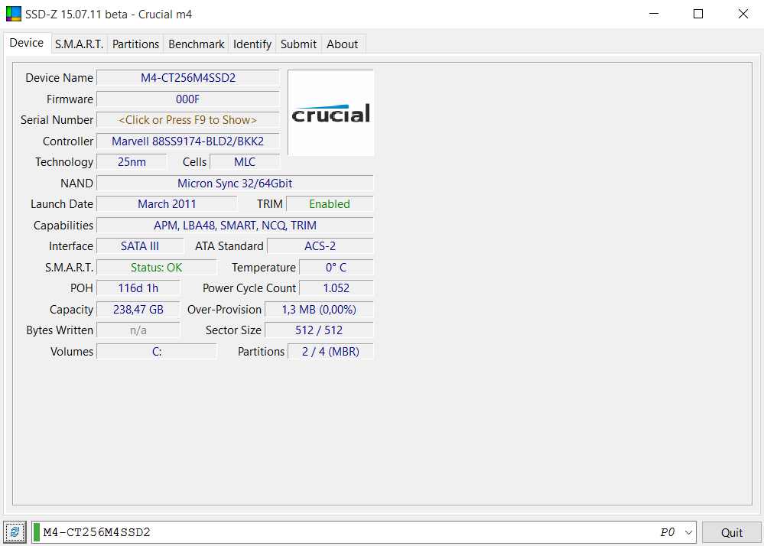The height and width of the screenshot is (546, 764).
Task: Open the About tab
Action: [342, 44]
